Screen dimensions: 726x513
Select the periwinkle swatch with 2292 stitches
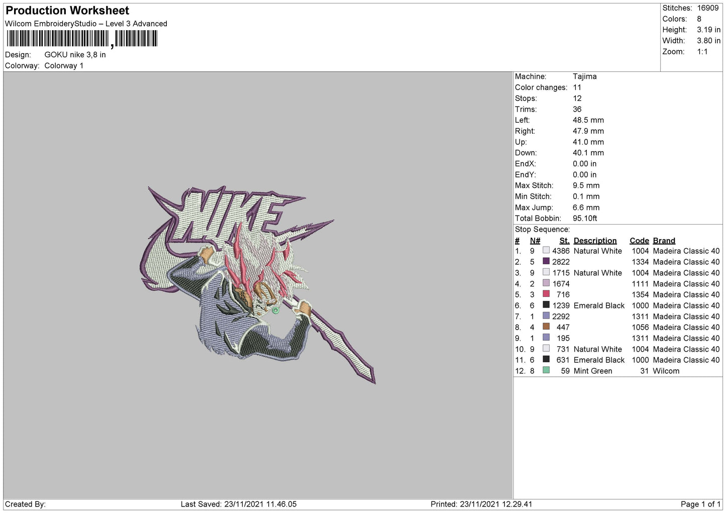546,316
